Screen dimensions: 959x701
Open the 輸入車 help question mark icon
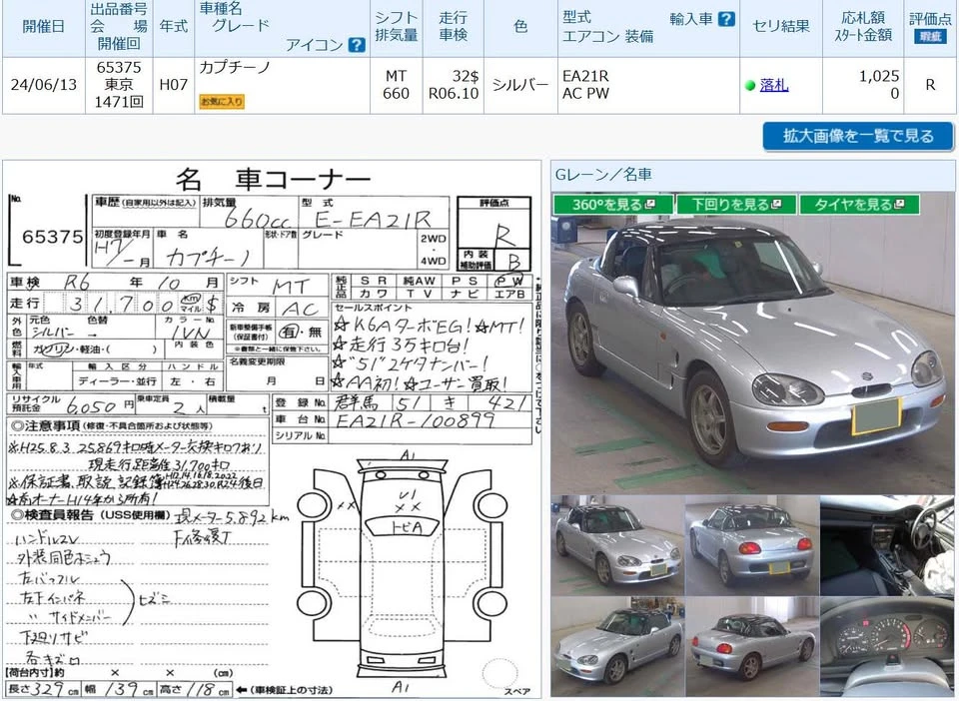pos(725,19)
